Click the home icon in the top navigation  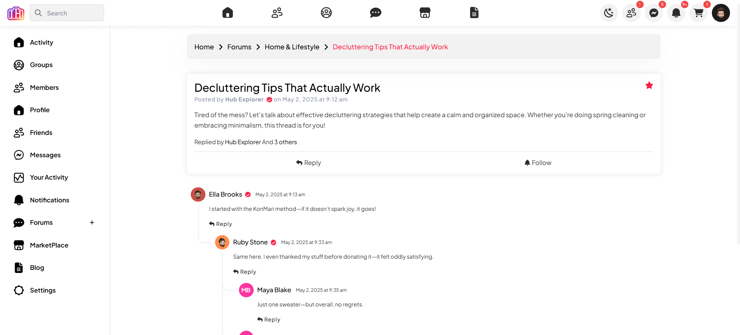(x=228, y=13)
